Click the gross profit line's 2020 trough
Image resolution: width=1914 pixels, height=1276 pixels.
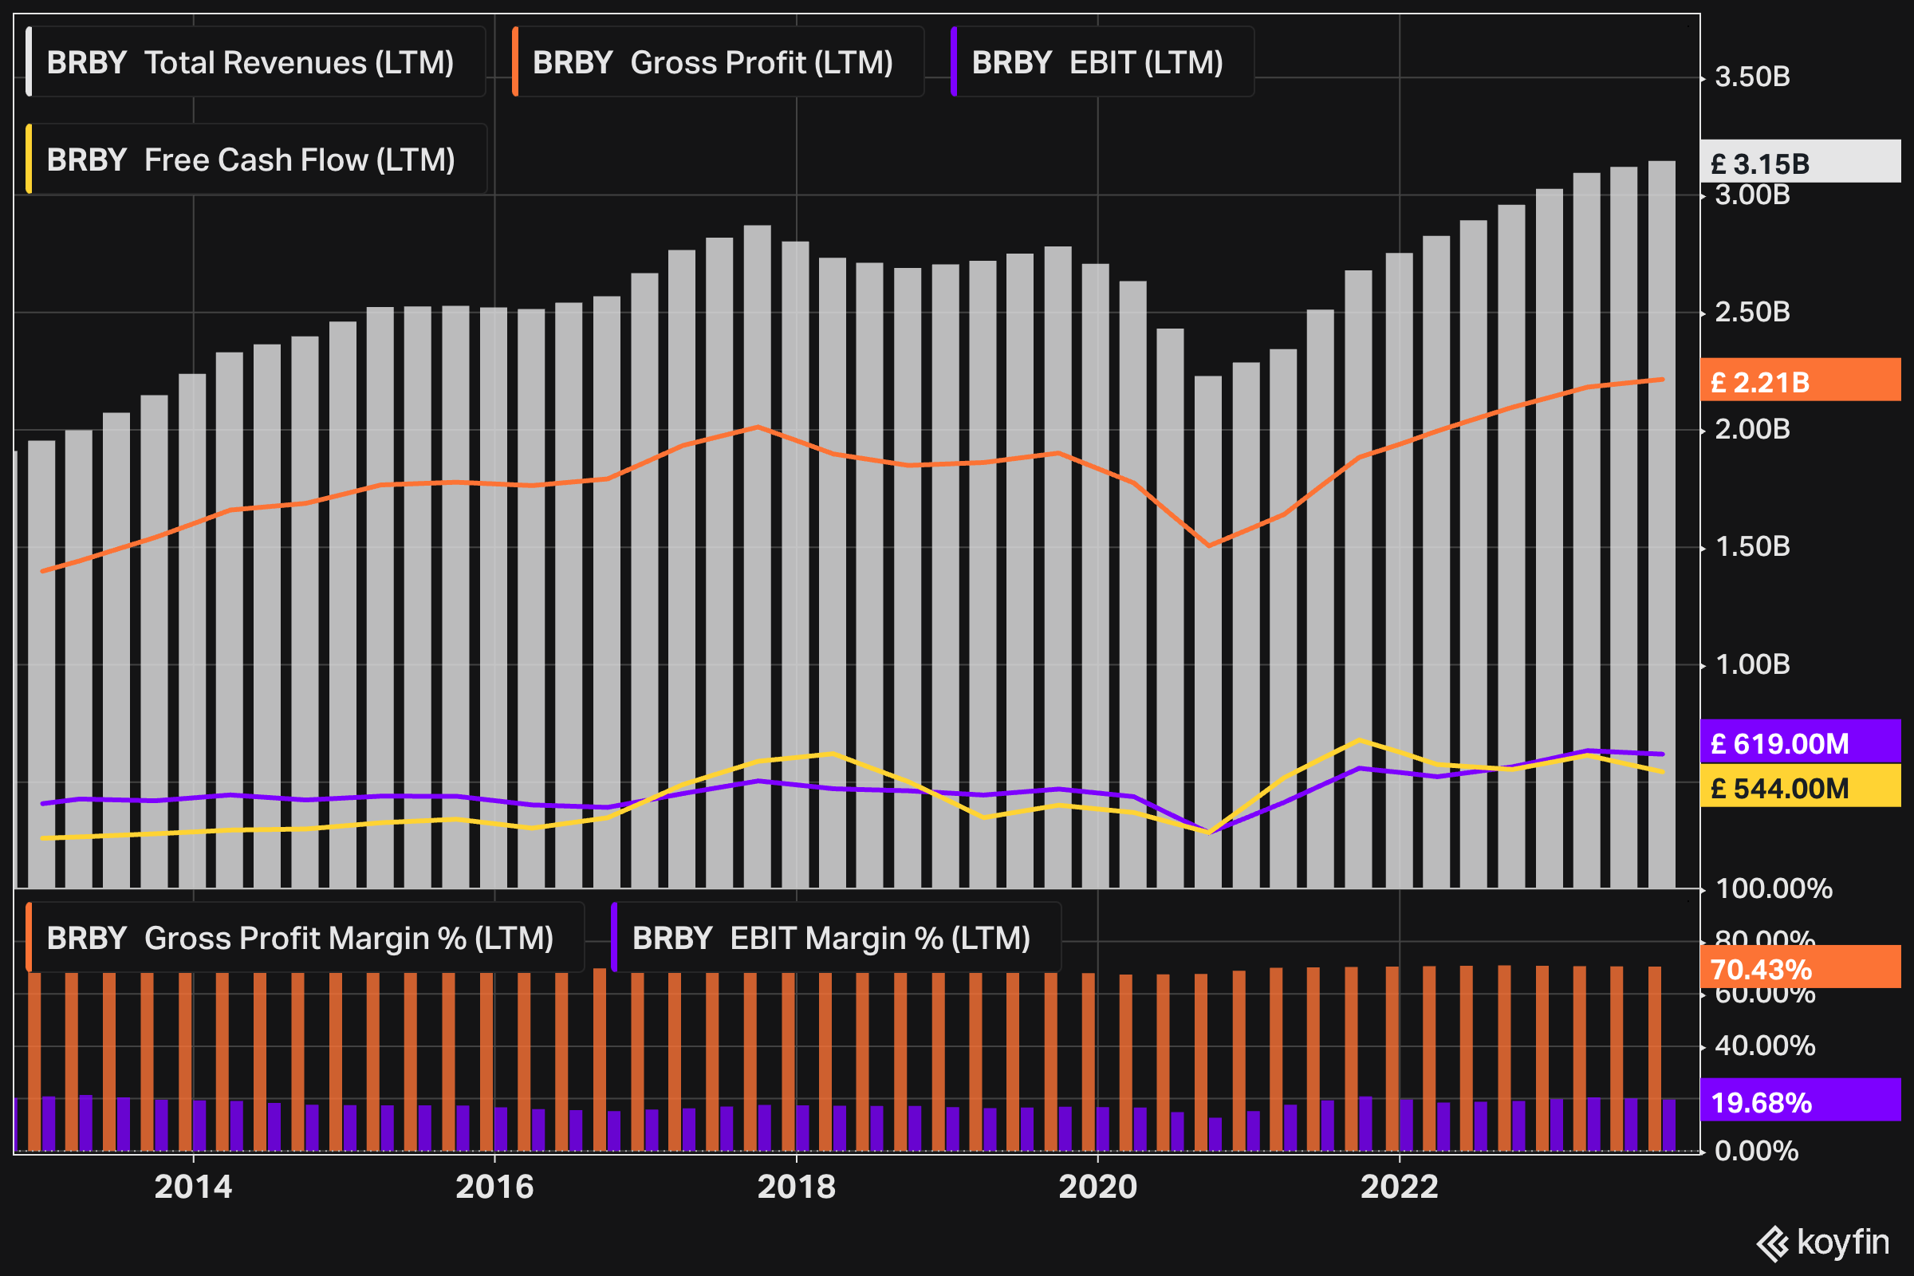click(1209, 545)
